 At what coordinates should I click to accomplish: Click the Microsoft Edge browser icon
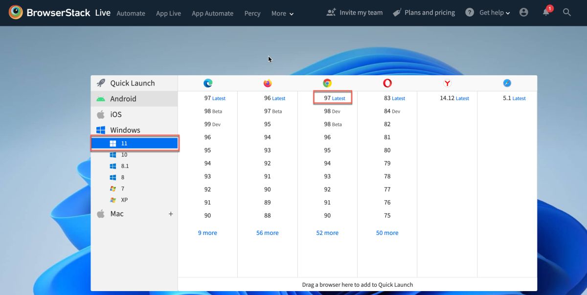click(208, 84)
